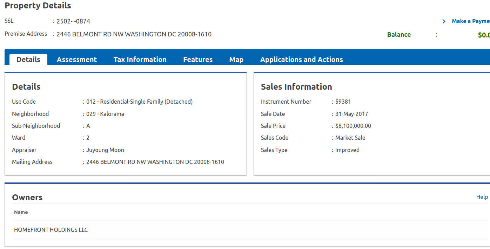Click Instrument Number 59381
490x249 pixels.
click(x=343, y=102)
